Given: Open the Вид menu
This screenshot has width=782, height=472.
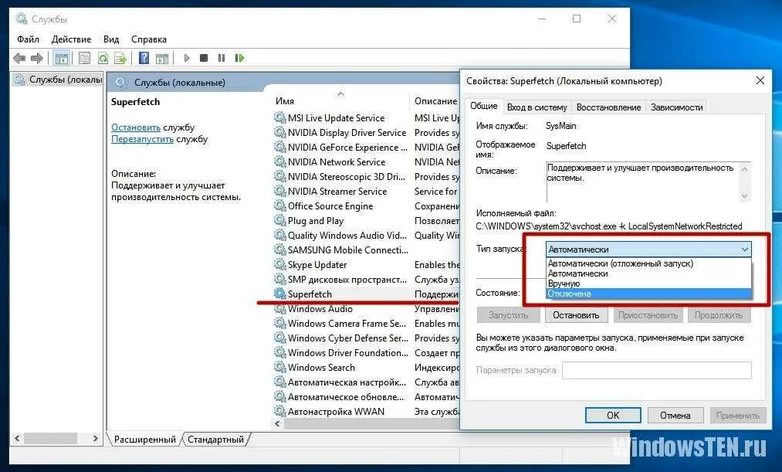Looking at the screenshot, I should [110, 39].
